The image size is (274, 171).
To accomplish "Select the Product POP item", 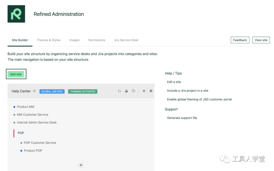I will tap(33, 151).
